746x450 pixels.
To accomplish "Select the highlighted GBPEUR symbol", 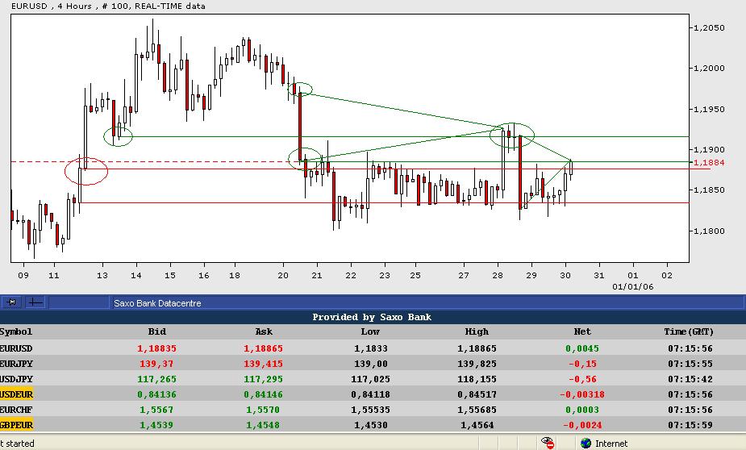I will coord(16,425).
